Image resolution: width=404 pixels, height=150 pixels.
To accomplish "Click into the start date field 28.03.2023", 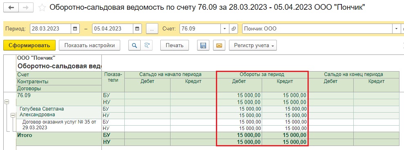I will (x=51, y=29).
